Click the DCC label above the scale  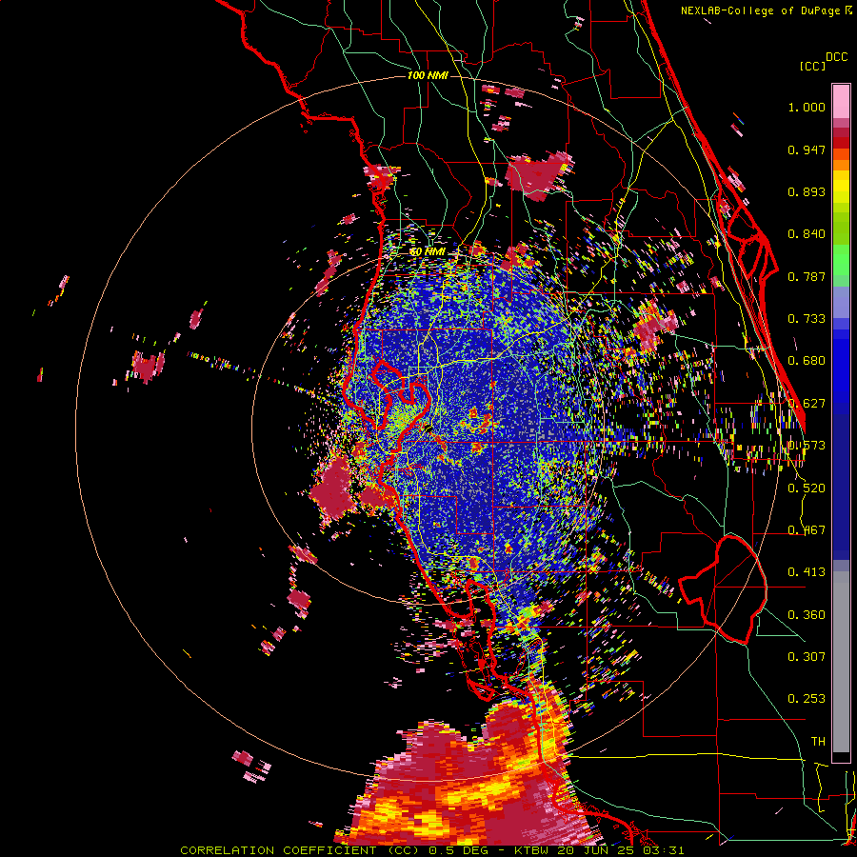coord(836,57)
